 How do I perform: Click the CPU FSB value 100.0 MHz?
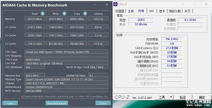pyautogui.click(x=67, y=63)
